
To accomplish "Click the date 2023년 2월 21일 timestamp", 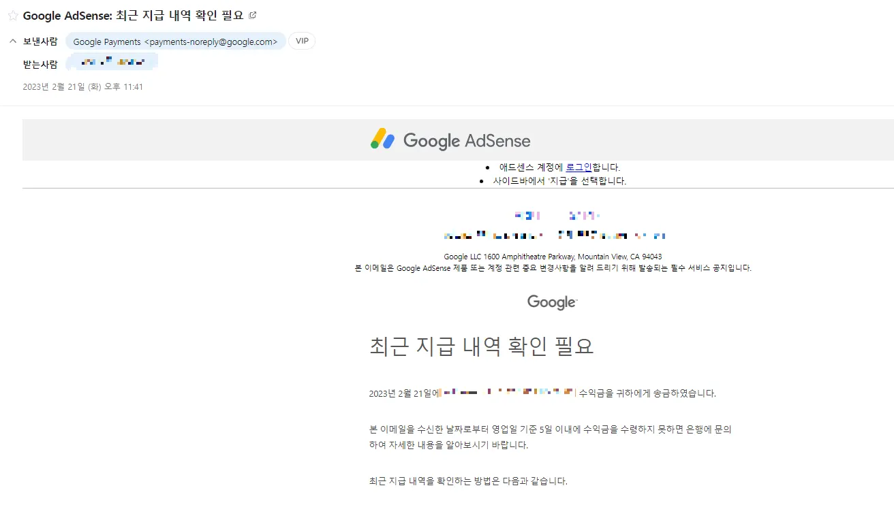I will click(x=83, y=86).
